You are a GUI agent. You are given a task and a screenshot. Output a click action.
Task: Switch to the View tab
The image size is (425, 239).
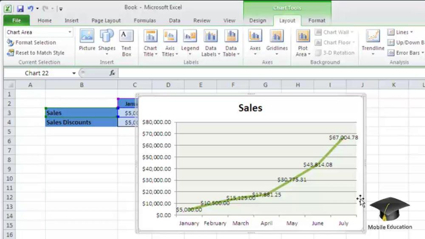(x=229, y=20)
